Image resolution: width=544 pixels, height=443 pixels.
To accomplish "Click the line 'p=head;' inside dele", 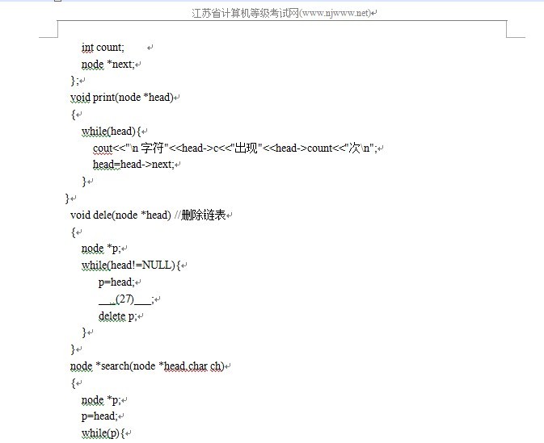I will point(116,282).
